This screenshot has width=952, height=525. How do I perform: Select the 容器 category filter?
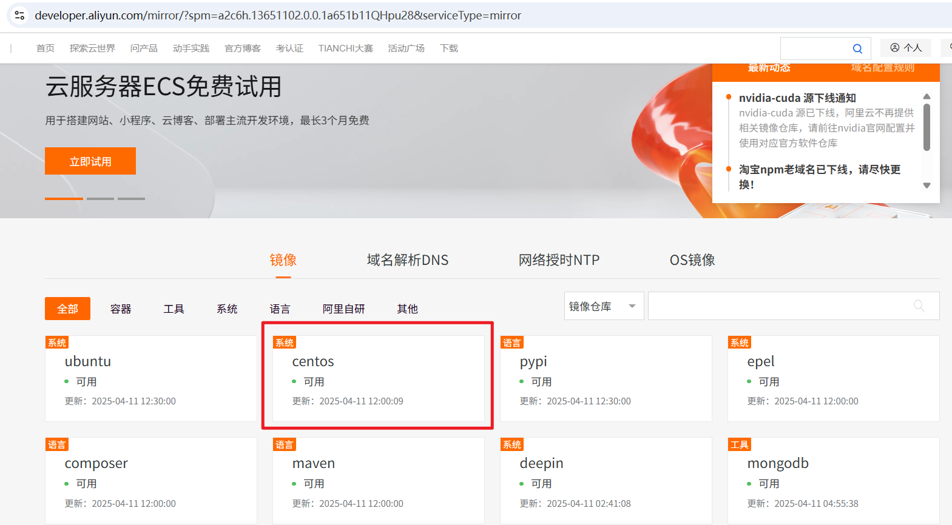coord(121,309)
